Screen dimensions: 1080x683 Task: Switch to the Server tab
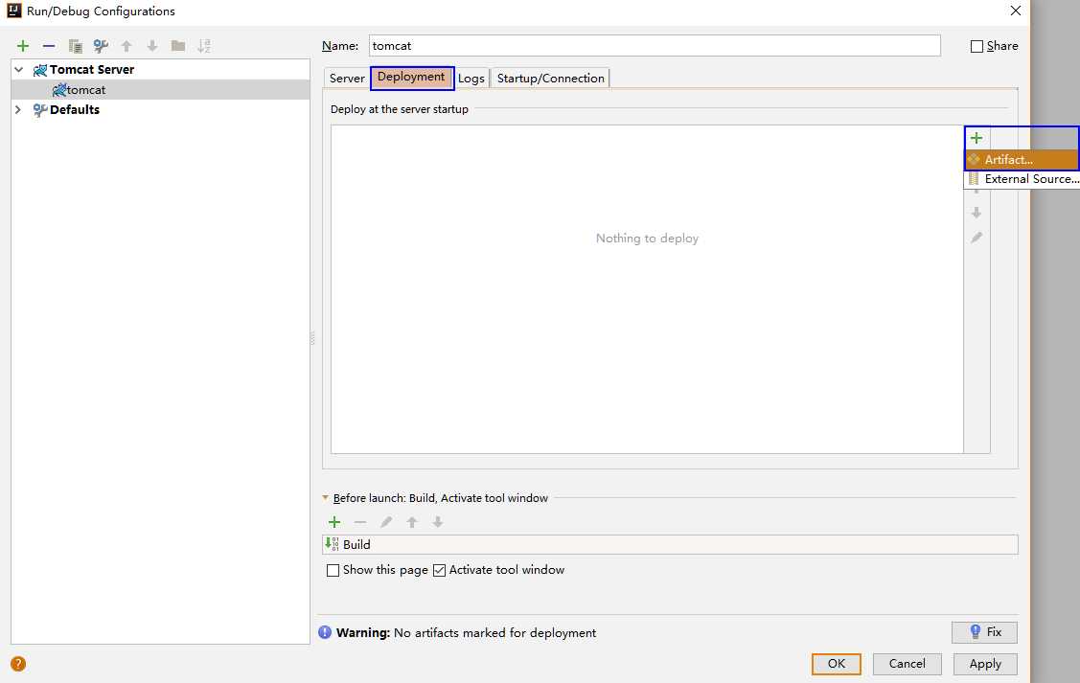[347, 78]
